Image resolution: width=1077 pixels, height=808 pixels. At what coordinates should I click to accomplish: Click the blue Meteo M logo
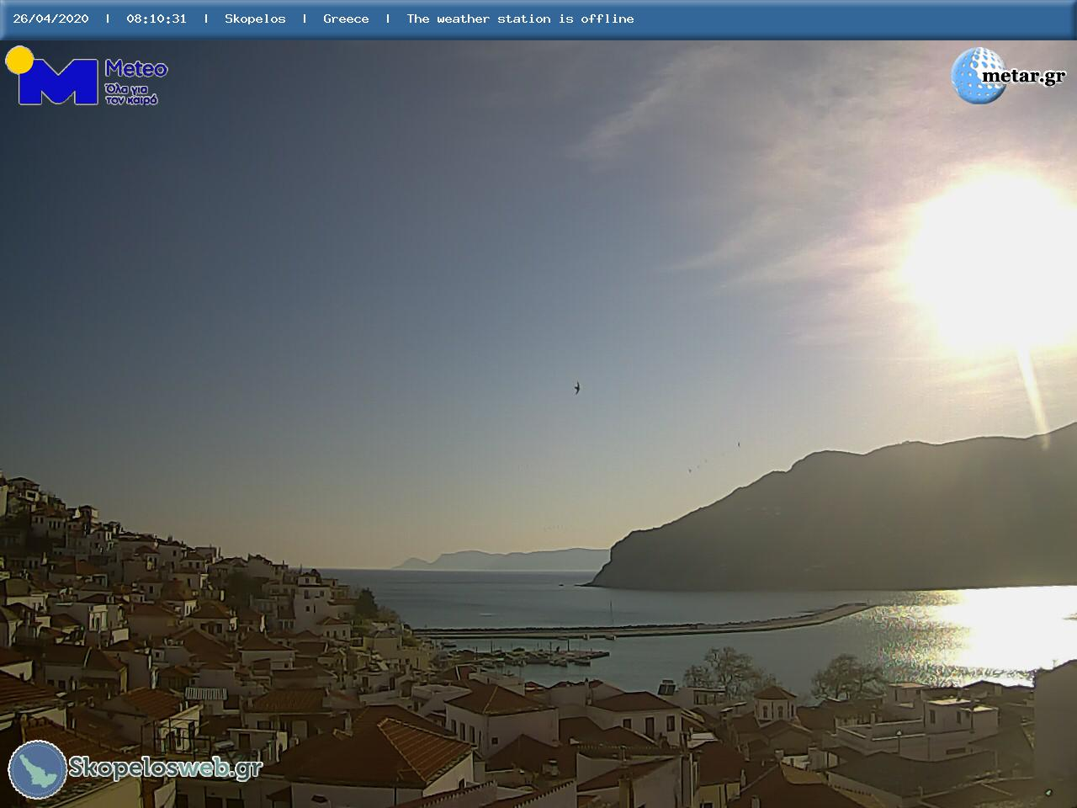[x=57, y=82]
